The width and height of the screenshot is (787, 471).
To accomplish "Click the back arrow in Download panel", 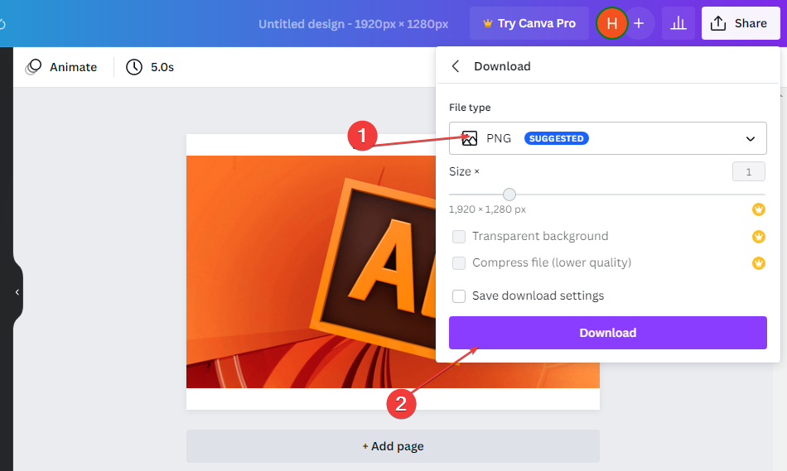I will pos(456,66).
